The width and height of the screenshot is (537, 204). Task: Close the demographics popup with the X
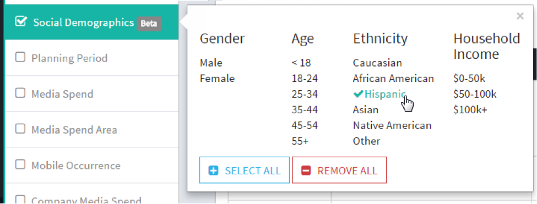520,16
